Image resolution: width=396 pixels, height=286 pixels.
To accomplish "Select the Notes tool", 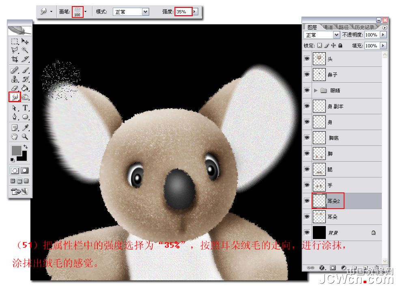I will (x=15, y=128).
